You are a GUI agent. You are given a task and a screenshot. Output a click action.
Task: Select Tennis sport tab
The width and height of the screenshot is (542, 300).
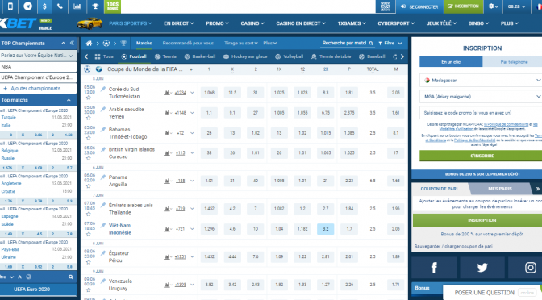pyautogui.click(x=165, y=56)
